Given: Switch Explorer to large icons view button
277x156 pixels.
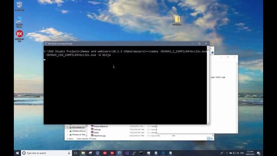Looking at the screenshot, I should tap(212, 139).
